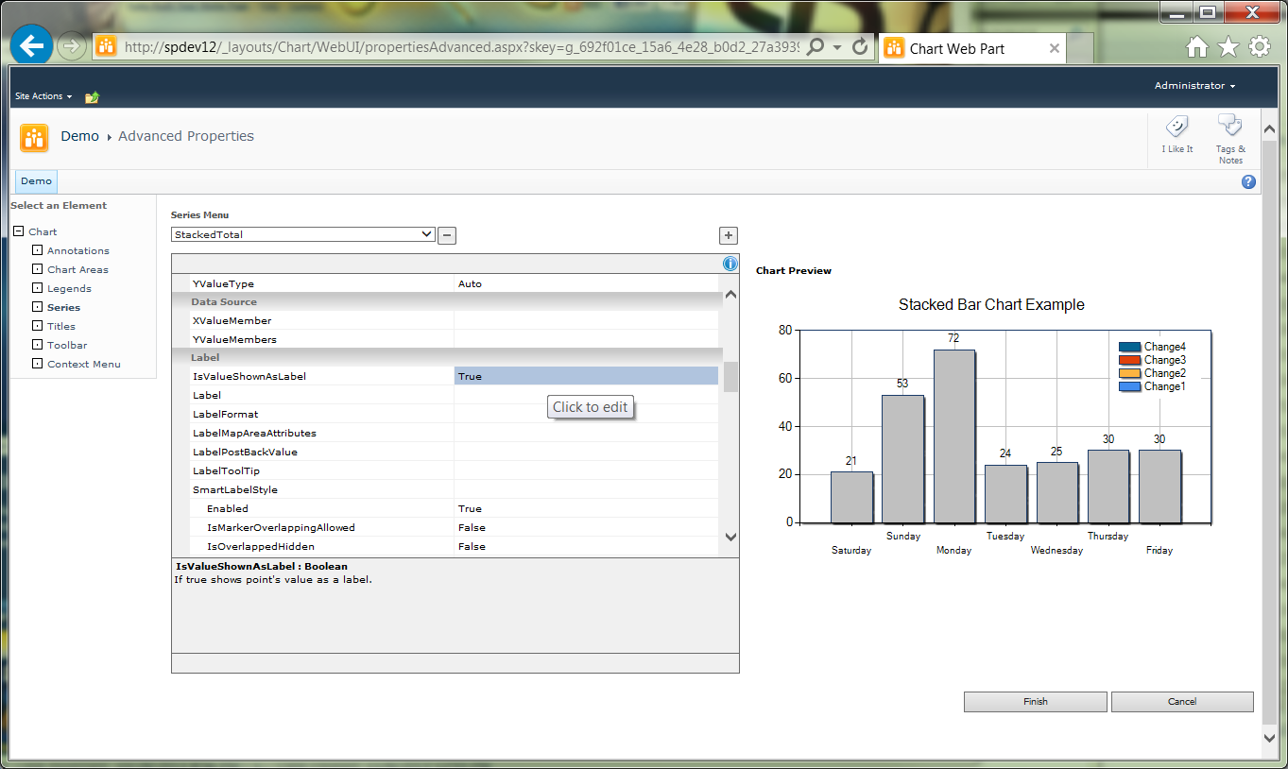Viewport: 1288px width, 769px height.
Task: Expand the Chart Areas node box
Action: tap(38, 269)
